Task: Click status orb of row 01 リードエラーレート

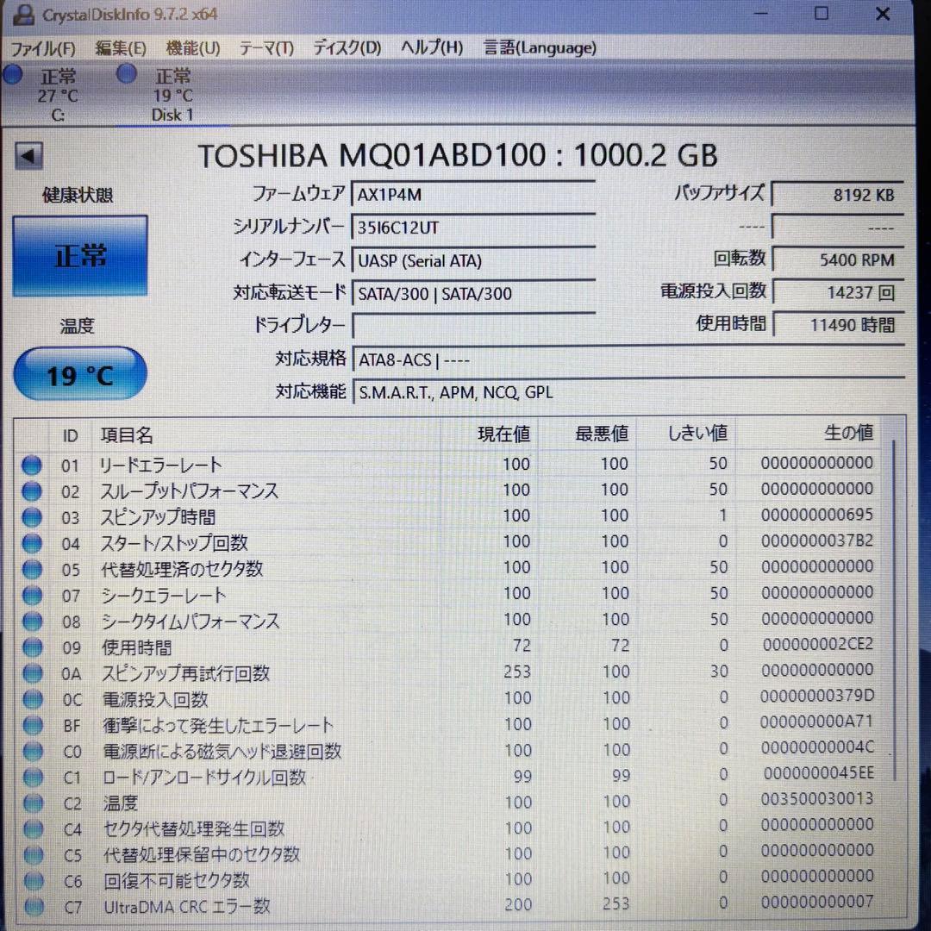Action: pos(32,465)
